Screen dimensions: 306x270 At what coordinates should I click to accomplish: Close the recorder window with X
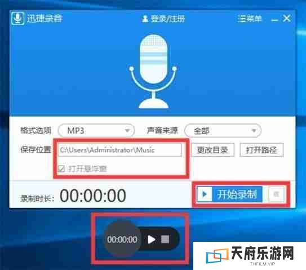click(287, 19)
